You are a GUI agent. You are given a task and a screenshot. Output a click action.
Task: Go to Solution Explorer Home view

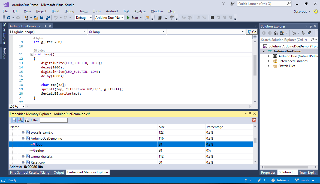276,33
